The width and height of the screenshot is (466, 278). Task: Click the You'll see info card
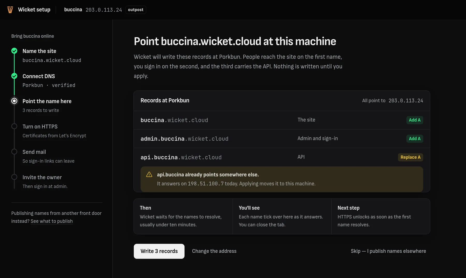click(282, 216)
